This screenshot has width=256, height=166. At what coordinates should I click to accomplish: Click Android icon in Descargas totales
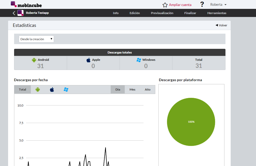point(34,60)
